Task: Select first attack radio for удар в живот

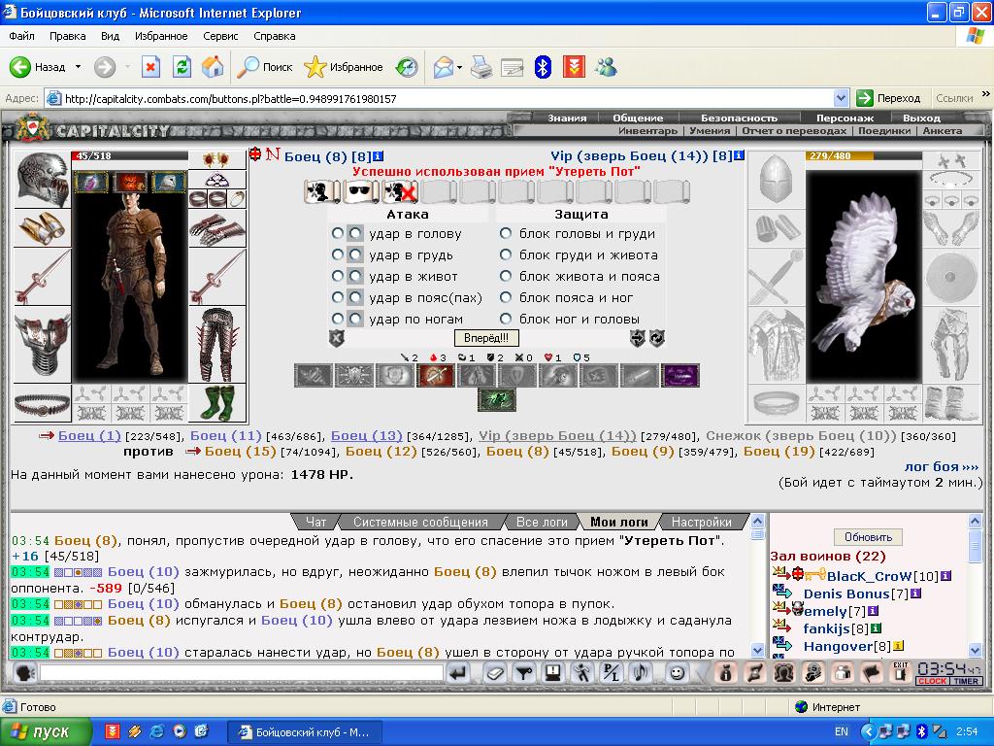Action: click(x=338, y=277)
